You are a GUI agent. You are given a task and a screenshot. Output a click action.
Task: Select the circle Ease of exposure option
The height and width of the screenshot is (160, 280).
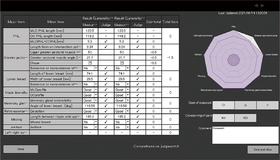223,105
